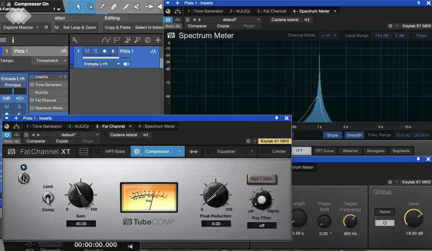Arm record on Pista 1
This screenshot has height=251, width=432.
pyautogui.click(x=104, y=51)
